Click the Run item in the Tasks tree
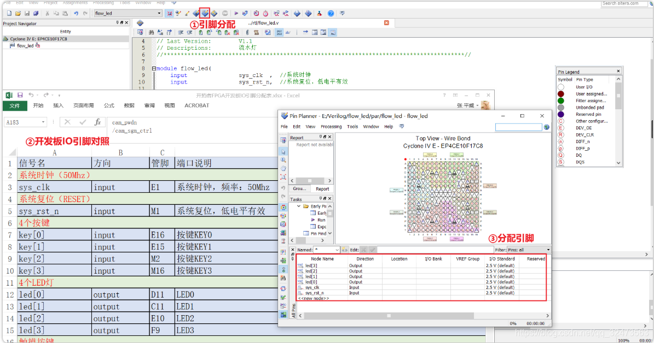This screenshot has width=654, height=343. (321, 220)
